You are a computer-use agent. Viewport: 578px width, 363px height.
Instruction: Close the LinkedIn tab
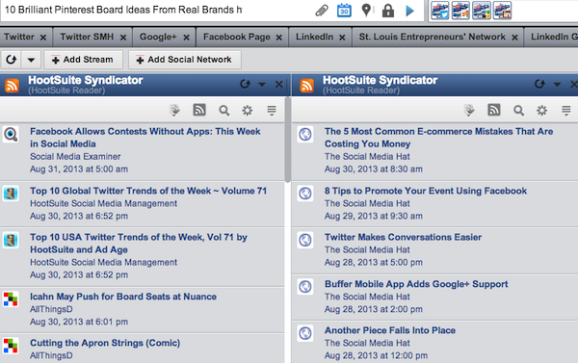pos(342,38)
